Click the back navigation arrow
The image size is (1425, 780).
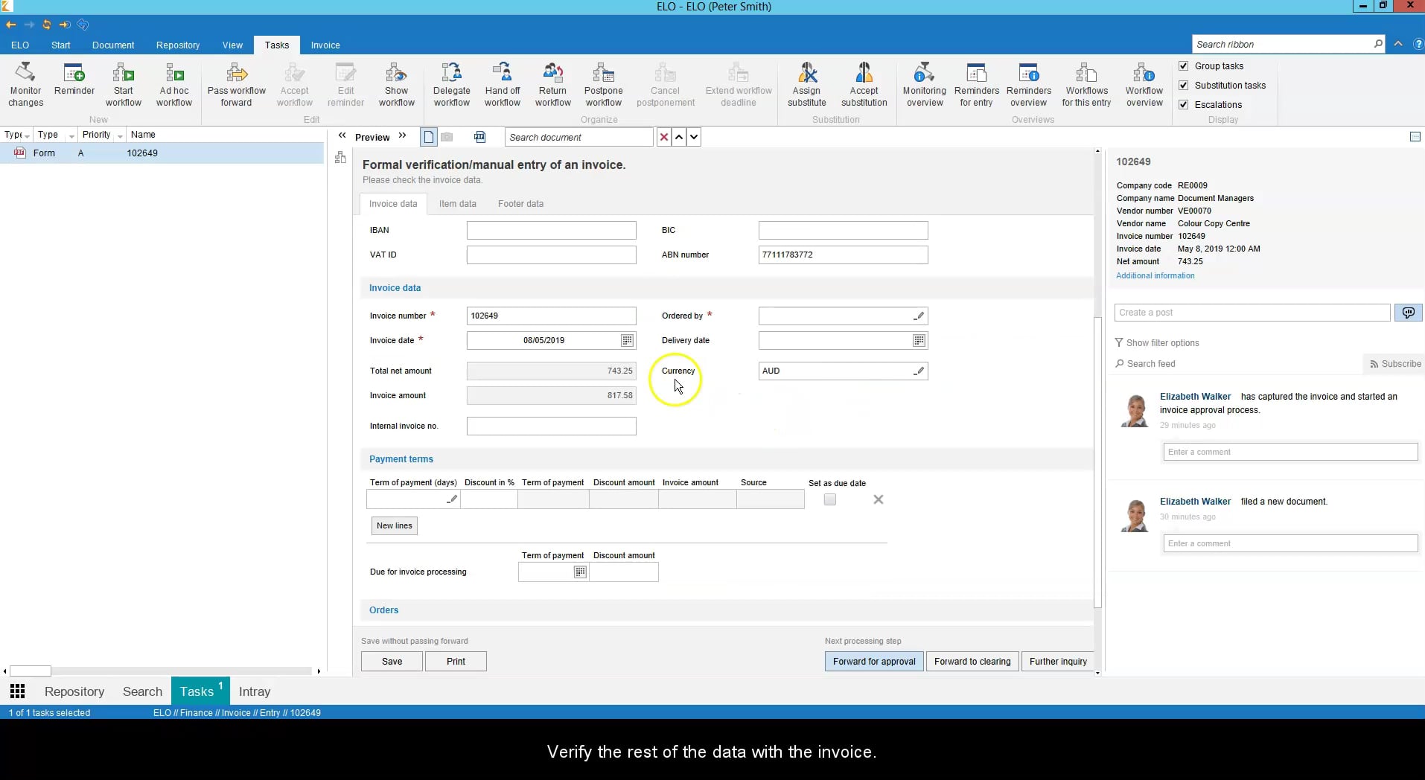tap(10, 25)
